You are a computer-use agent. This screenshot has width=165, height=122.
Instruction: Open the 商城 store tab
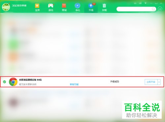(x=64, y=7)
